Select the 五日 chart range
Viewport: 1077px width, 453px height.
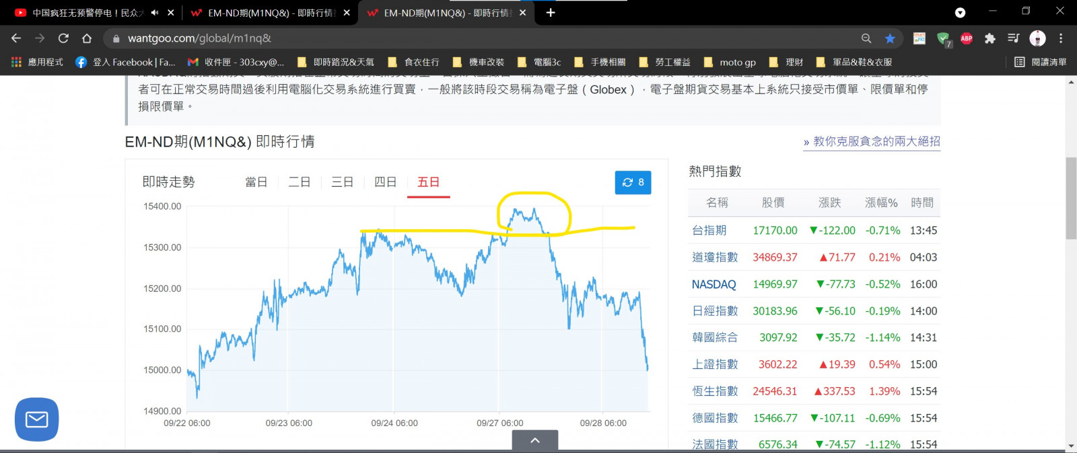(429, 182)
